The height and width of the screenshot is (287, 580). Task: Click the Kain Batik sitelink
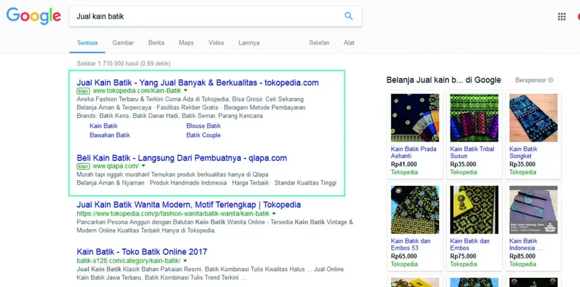(104, 126)
